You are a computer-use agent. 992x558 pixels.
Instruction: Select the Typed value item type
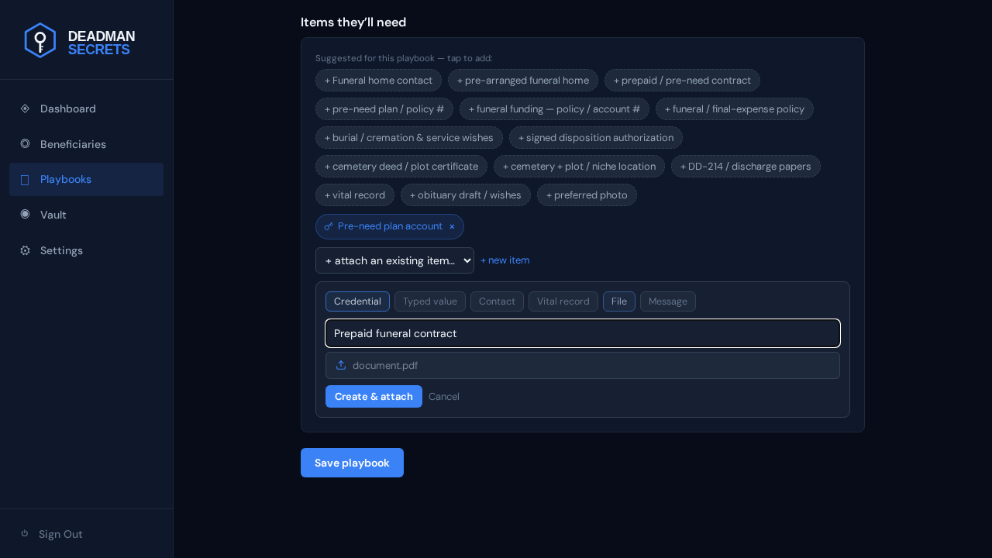pos(430,301)
